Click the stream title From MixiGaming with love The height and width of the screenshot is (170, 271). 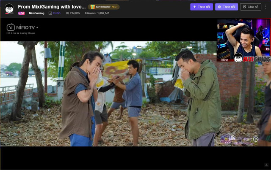(52, 7)
